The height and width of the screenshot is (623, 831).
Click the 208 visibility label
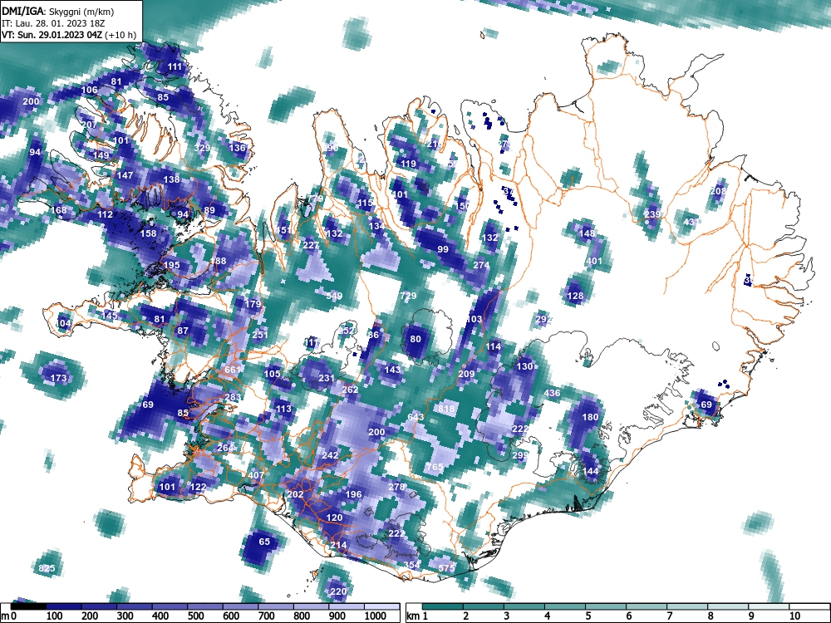(x=718, y=191)
